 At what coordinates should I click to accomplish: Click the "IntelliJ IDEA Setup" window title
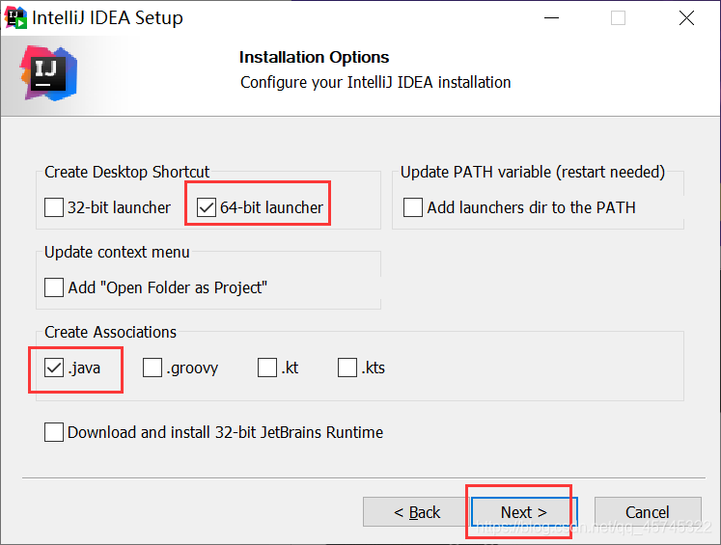coord(107,18)
